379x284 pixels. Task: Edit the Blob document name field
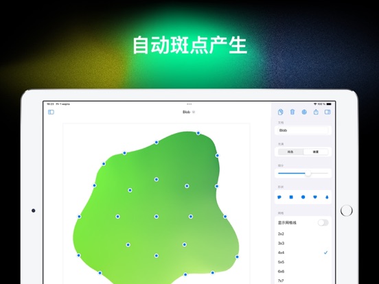click(303, 130)
